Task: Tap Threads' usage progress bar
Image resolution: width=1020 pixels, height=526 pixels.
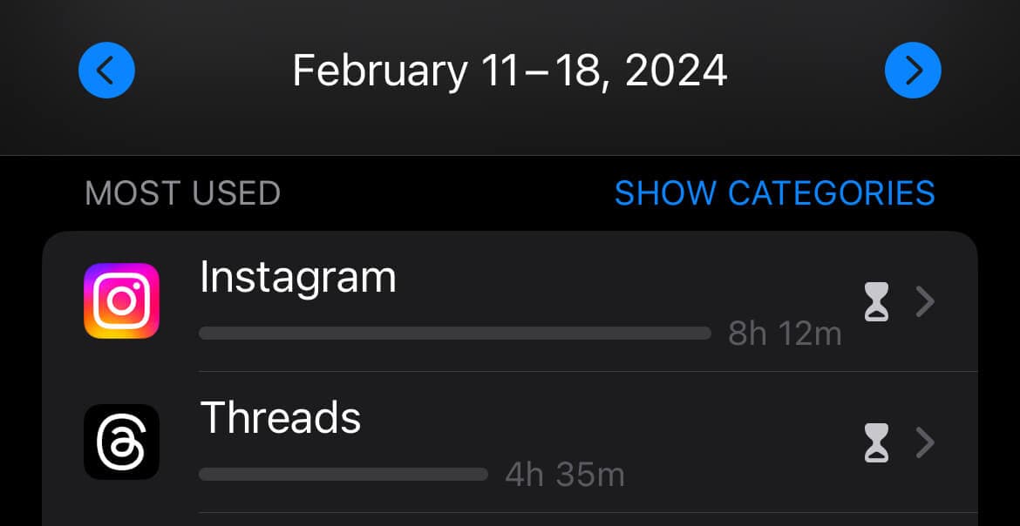Action: (x=343, y=475)
